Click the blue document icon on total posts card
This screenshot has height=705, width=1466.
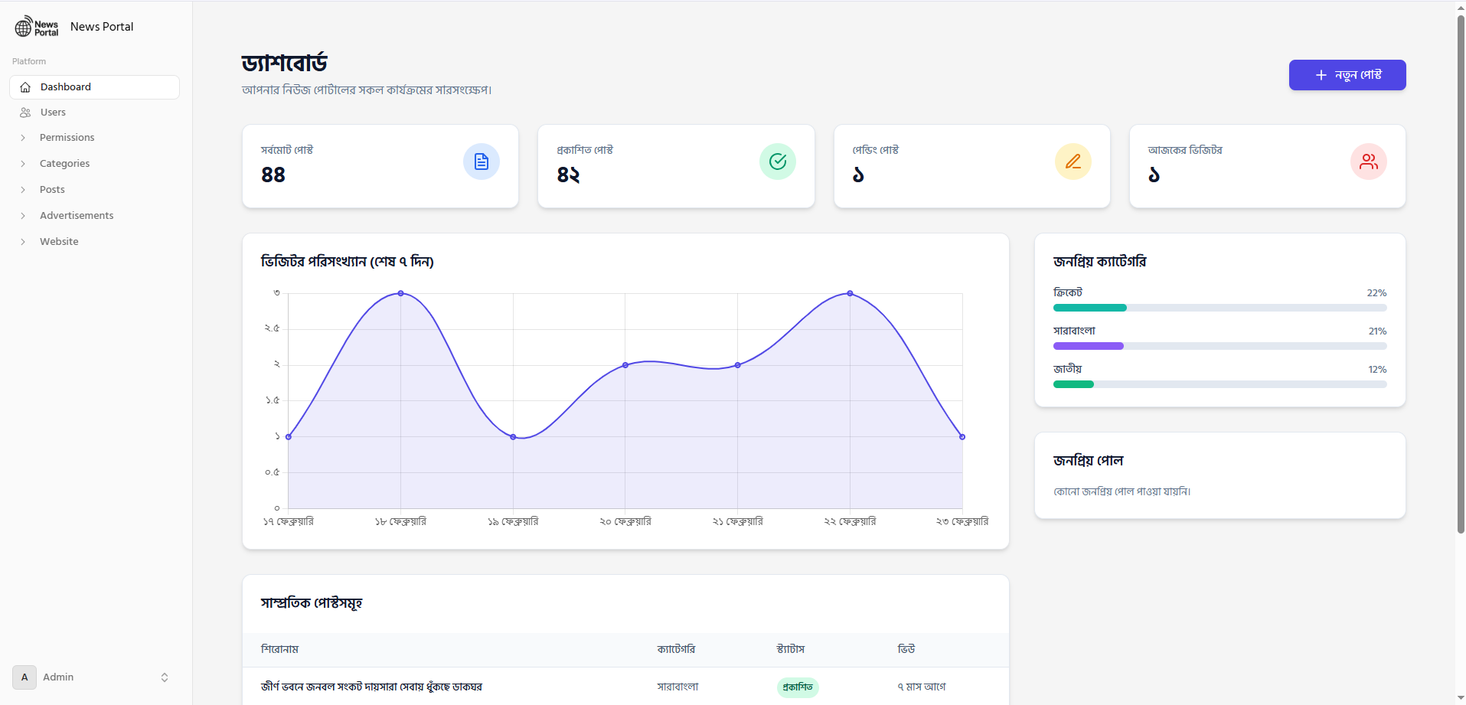[482, 162]
